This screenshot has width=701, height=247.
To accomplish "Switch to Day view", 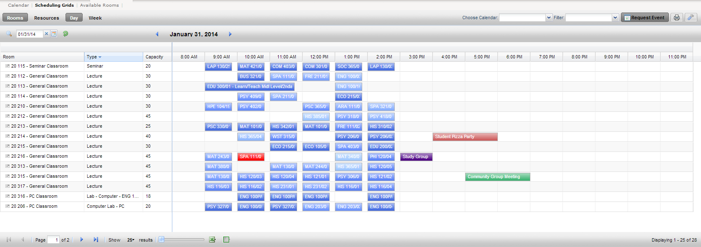I will pyautogui.click(x=74, y=18).
